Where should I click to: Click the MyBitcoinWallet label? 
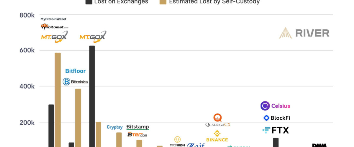(x=53, y=19)
